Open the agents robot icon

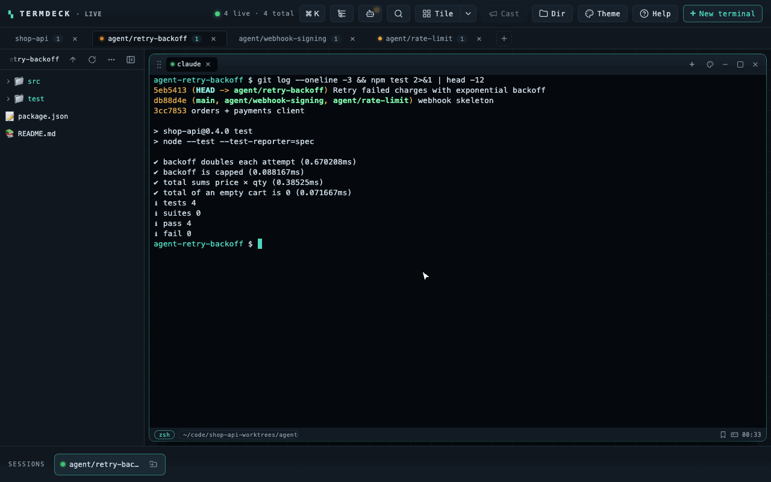(x=370, y=13)
